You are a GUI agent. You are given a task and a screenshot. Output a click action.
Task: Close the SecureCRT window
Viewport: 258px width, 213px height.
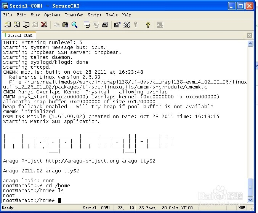click(x=249, y=6)
